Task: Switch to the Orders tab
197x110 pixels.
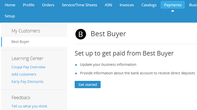Action: [48, 5]
